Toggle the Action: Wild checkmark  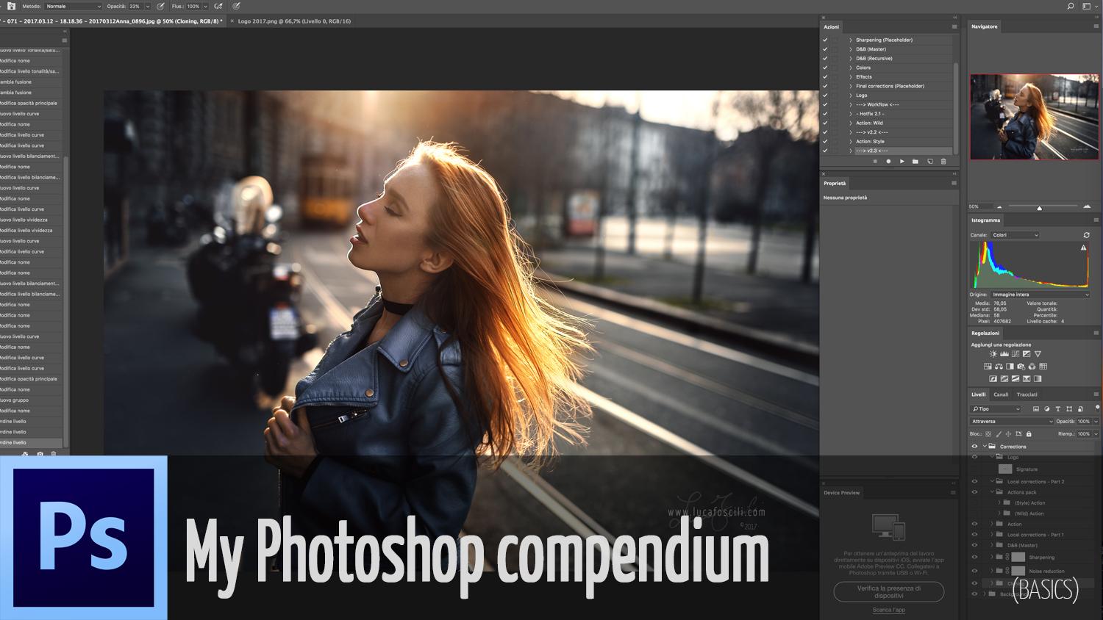tap(825, 123)
